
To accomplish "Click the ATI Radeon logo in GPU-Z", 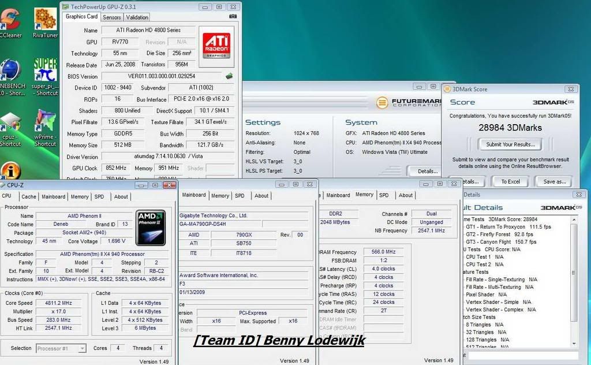I will (x=216, y=46).
